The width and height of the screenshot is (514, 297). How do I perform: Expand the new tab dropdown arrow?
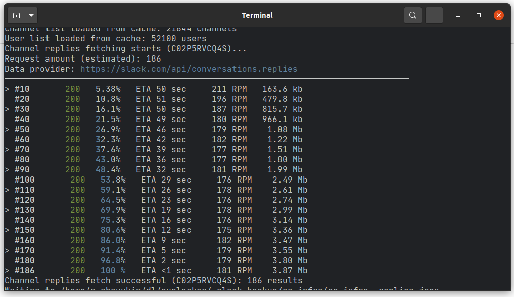(31, 15)
